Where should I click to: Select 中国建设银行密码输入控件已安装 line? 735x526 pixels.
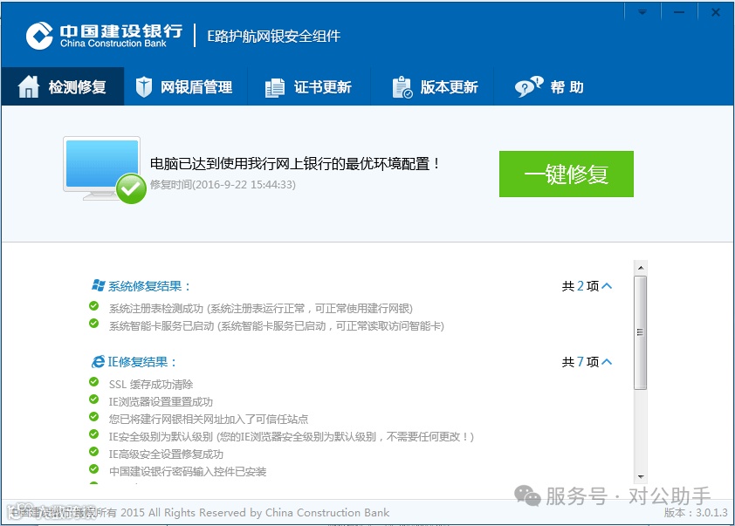[x=188, y=472]
